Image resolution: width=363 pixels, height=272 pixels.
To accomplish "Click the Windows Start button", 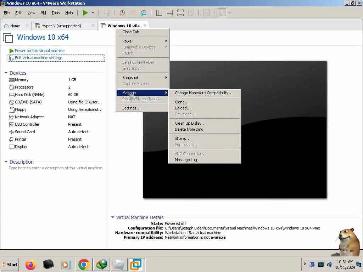I will (10, 264).
